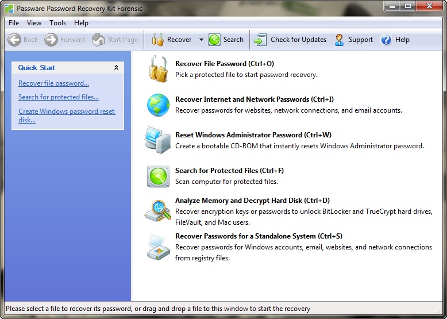Image resolution: width=447 pixels, height=319 pixels.
Task: Open the Recover dropdown arrow
Action: [x=201, y=40]
